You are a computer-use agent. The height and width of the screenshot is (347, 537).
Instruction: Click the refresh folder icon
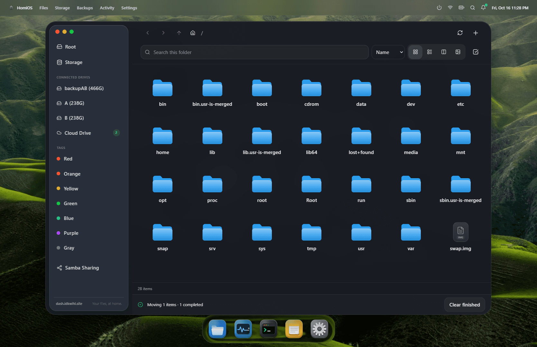[460, 33]
